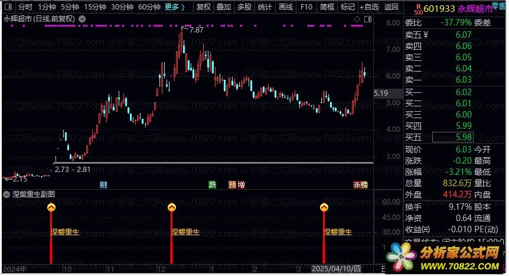The image size is (509, 276).
Task: Click 买四 price 5.99
Action: [464, 126]
